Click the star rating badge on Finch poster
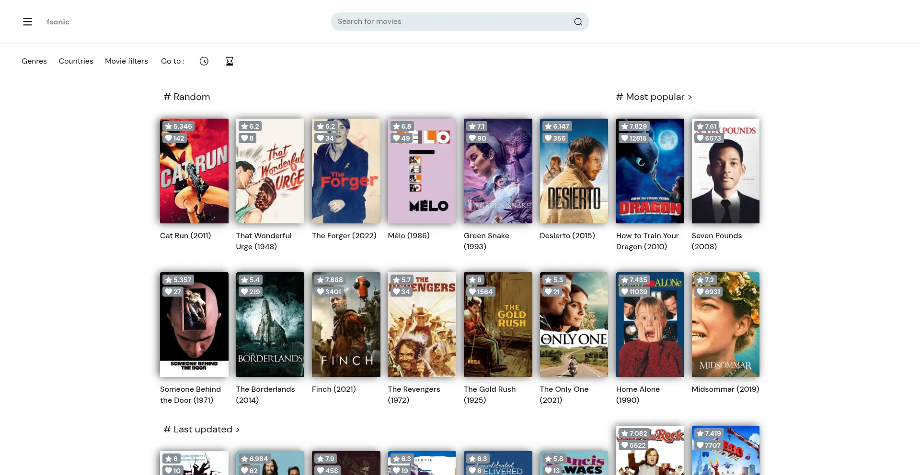Screen dimensions: 920x475 coord(329,280)
